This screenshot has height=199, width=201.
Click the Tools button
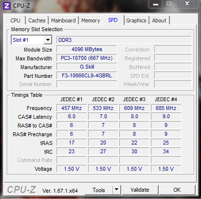point(99,190)
